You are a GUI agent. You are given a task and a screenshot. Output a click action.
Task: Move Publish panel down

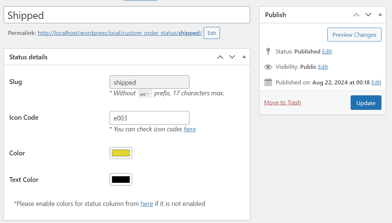coord(368,15)
